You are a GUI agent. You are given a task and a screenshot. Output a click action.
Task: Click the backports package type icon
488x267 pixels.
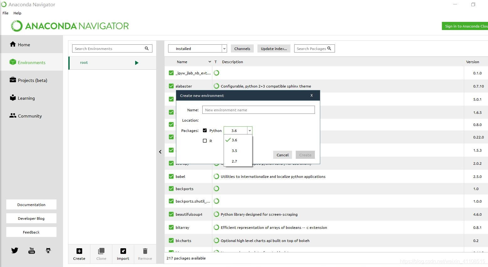[x=216, y=189]
